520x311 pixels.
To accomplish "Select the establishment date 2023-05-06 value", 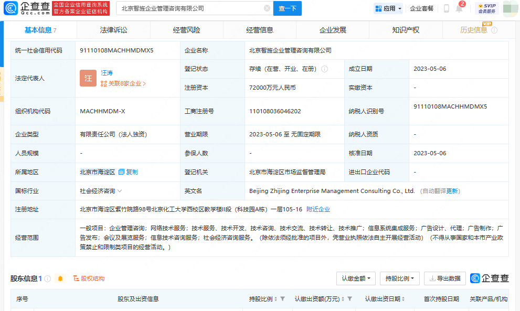I will (x=430, y=69).
